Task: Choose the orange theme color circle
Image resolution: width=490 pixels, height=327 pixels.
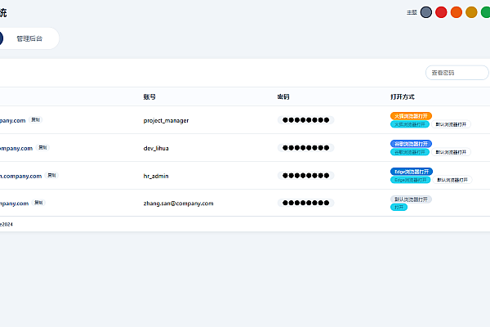Action: 457,12
